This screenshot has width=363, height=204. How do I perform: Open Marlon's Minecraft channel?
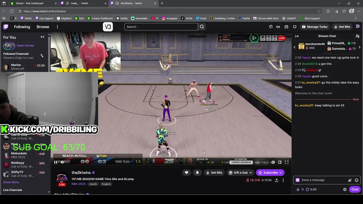point(24,67)
